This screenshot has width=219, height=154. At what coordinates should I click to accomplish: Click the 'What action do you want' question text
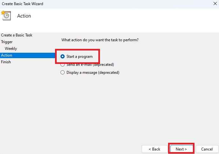point(100,40)
